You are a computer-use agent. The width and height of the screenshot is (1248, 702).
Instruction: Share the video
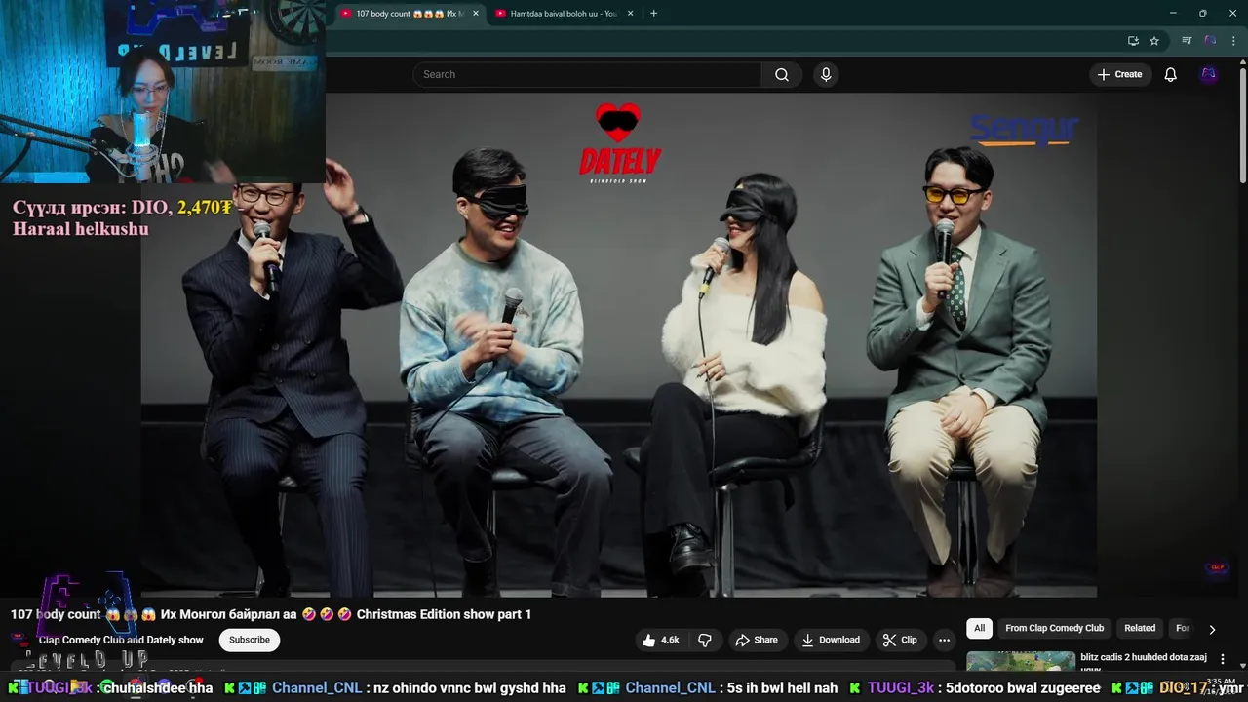(757, 641)
